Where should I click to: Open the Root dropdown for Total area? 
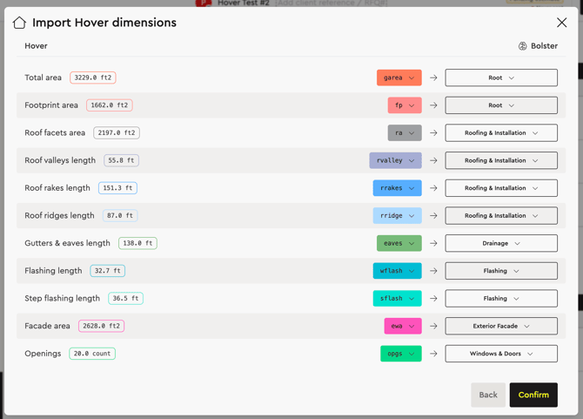tap(501, 78)
